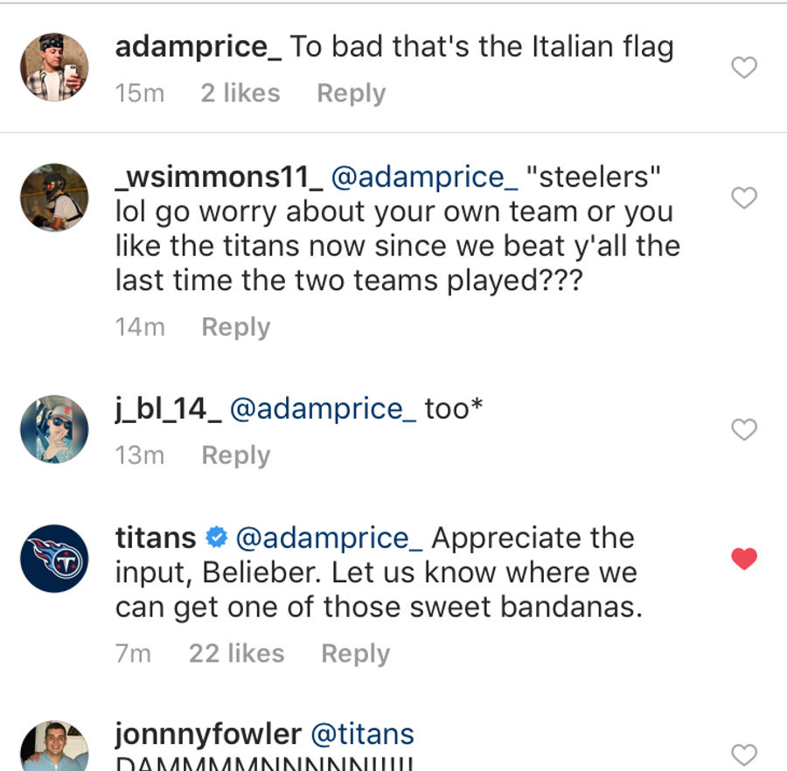The image size is (787, 771).
Task: Open the Titans logo avatar
Action: [54, 559]
